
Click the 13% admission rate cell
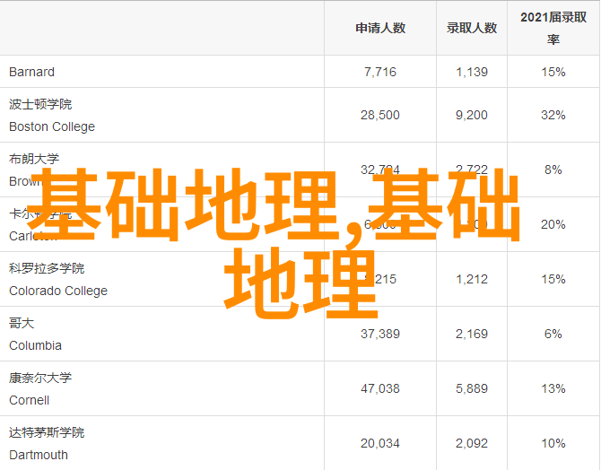click(553, 388)
